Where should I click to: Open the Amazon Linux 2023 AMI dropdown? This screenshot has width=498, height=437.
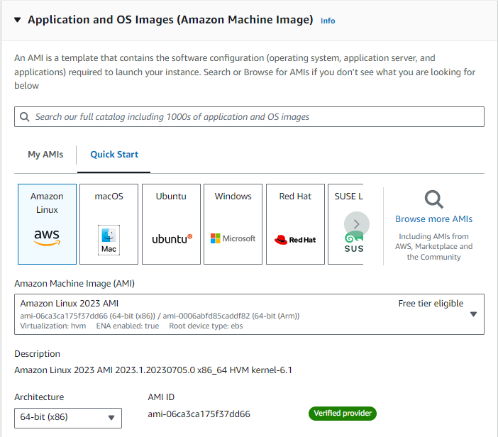pyautogui.click(x=249, y=314)
